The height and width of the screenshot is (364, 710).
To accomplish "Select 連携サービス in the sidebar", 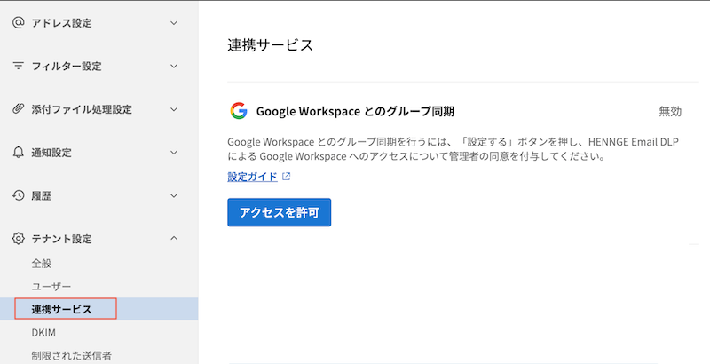I will pyautogui.click(x=61, y=309).
